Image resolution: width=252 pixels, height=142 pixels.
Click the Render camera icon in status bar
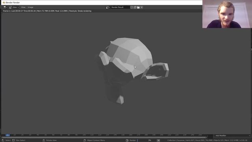coord(127,140)
